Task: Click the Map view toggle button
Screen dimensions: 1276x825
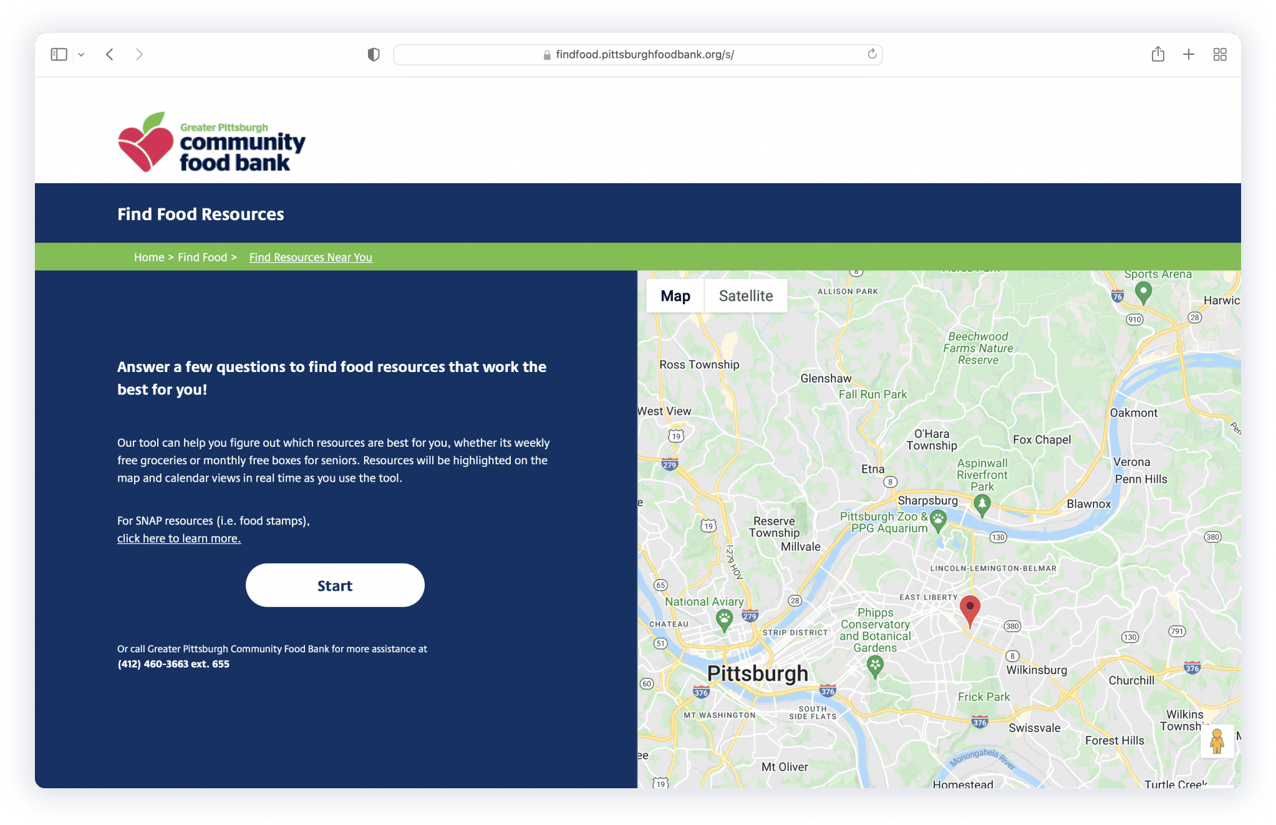Action: point(675,295)
